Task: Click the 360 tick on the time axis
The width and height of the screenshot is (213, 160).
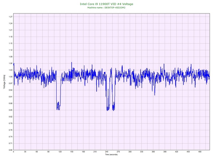Action: click(153, 152)
